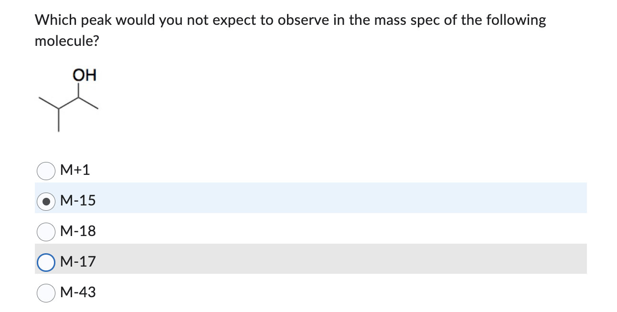
Task: Deselect the currently marked M-15 option
Action: (x=46, y=201)
